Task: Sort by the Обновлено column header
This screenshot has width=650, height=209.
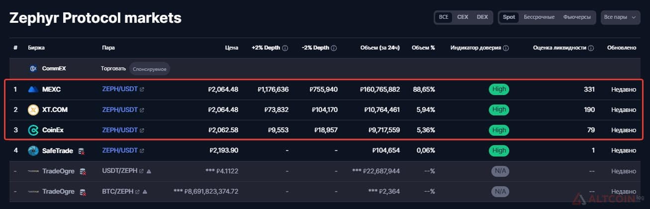Action: [622, 48]
